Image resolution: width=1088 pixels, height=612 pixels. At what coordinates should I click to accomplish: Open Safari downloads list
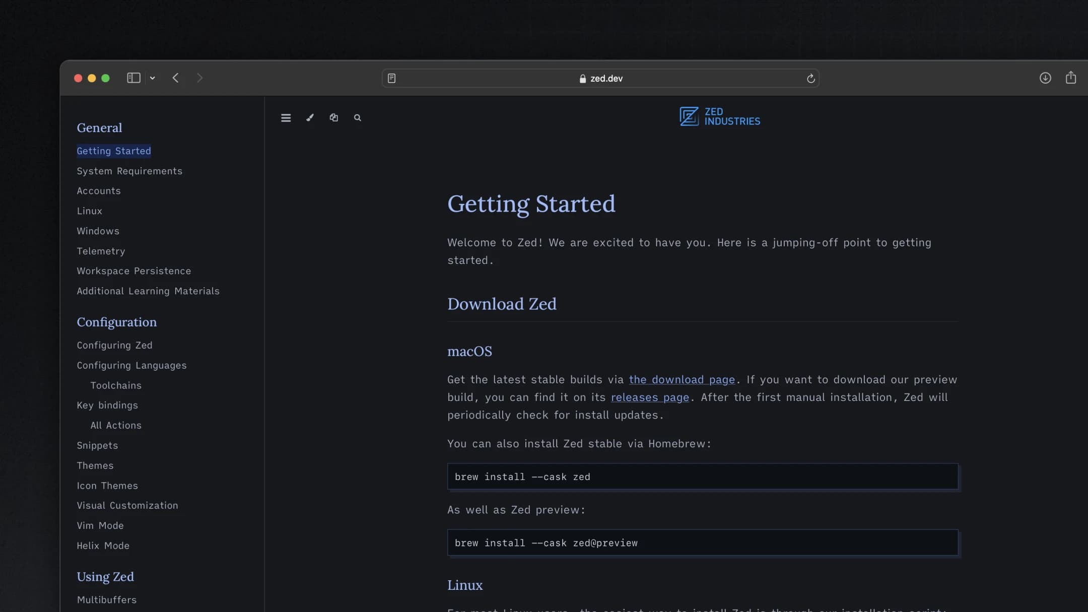pos(1045,78)
